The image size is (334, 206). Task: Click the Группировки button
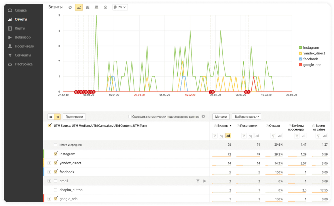click(74, 117)
